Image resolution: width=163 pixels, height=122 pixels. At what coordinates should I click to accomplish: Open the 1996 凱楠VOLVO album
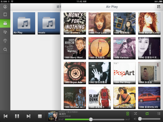coord(149,98)
